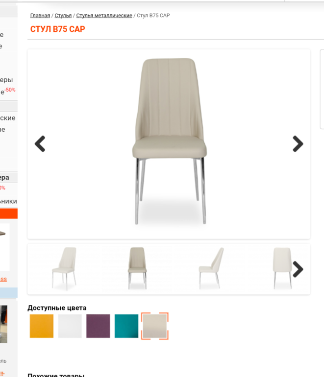This screenshot has width=324, height=377.
Task: Open thumbnail of beige chair front view
Action: tap(137, 268)
